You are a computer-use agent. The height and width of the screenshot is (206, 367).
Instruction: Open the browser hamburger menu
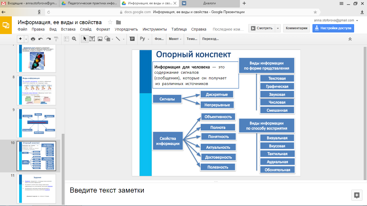tap(341, 3)
